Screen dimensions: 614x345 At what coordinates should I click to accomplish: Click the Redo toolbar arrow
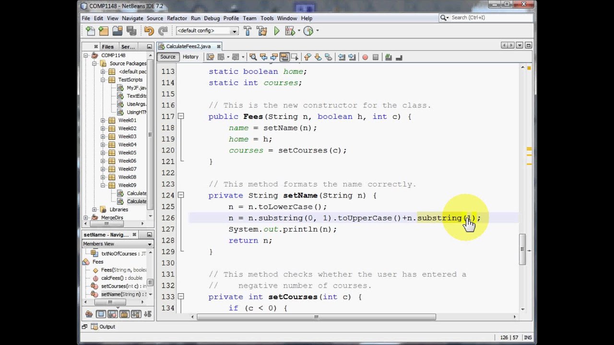point(163,31)
